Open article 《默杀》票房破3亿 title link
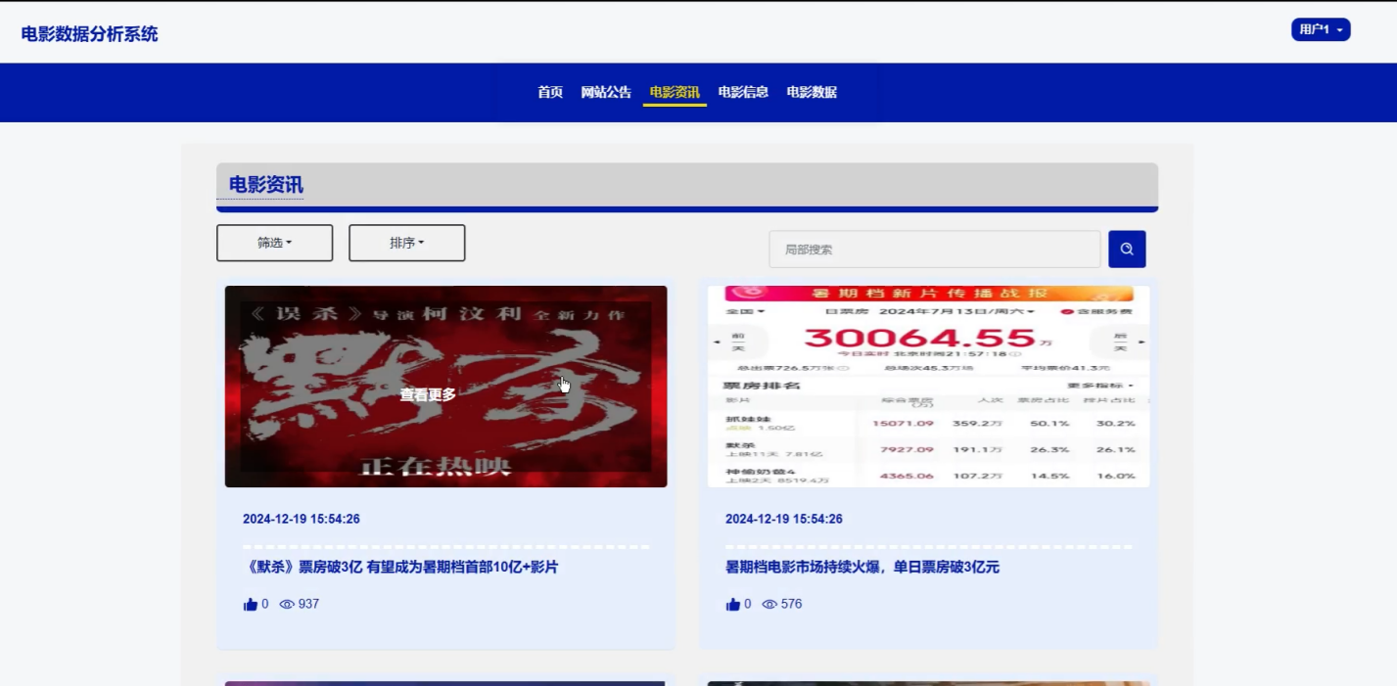The width and height of the screenshot is (1397, 686). (400, 567)
